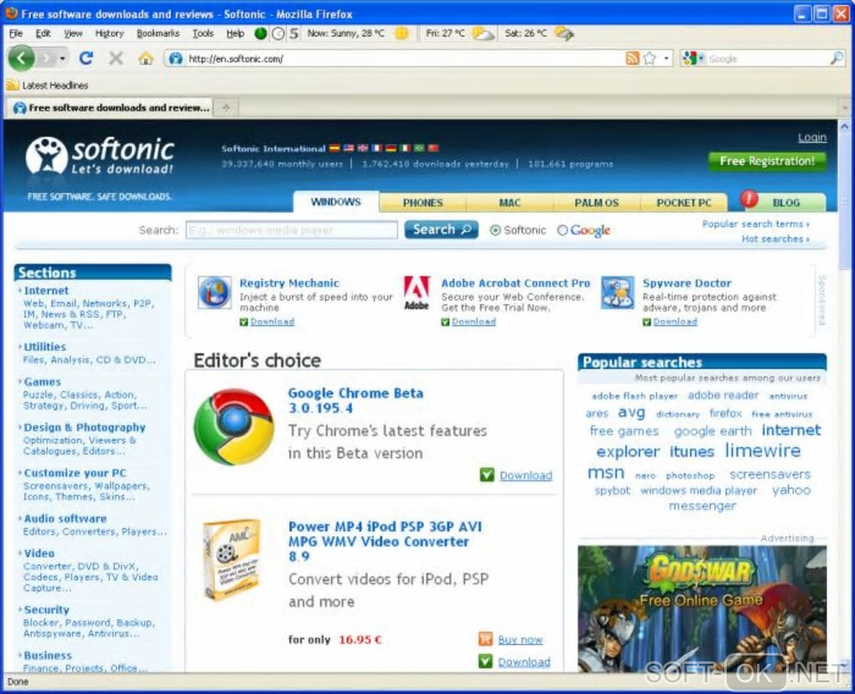Click the Login link

point(812,137)
